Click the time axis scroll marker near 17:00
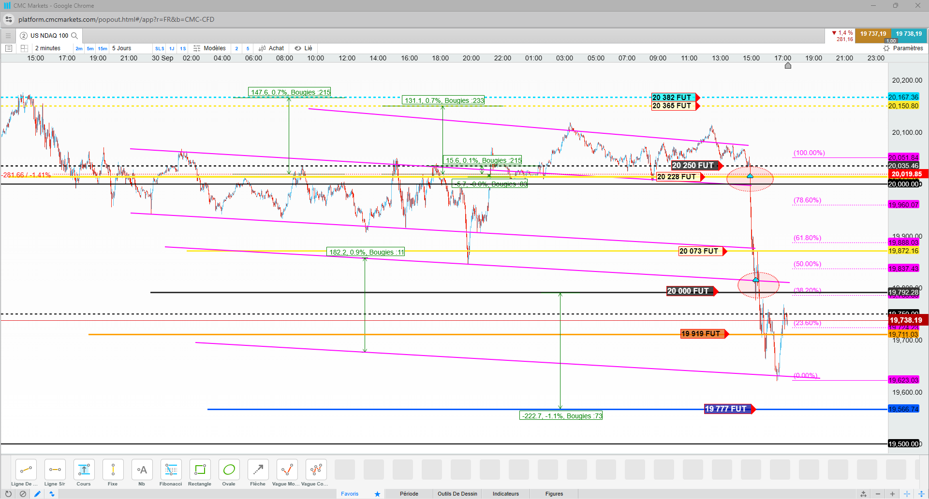The width and height of the screenshot is (929, 499). tap(788, 65)
